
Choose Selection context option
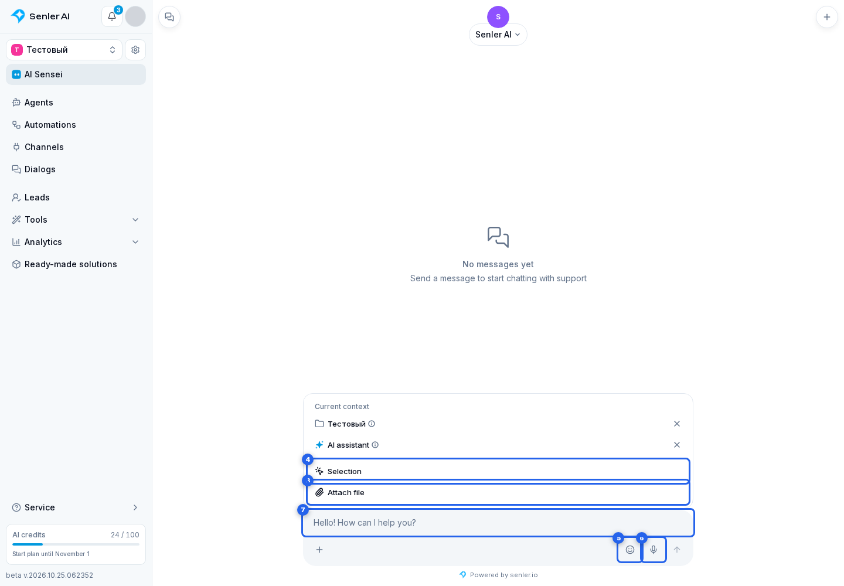(x=498, y=471)
